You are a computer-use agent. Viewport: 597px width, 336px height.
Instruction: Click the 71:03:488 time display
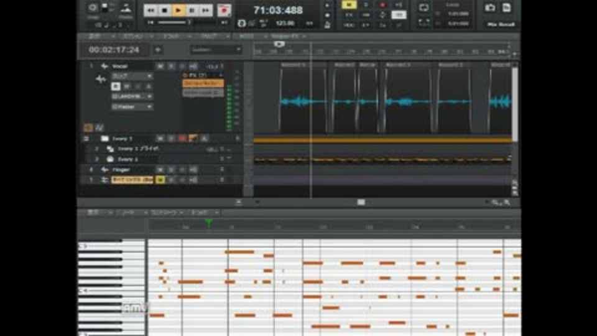pyautogui.click(x=278, y=11)
